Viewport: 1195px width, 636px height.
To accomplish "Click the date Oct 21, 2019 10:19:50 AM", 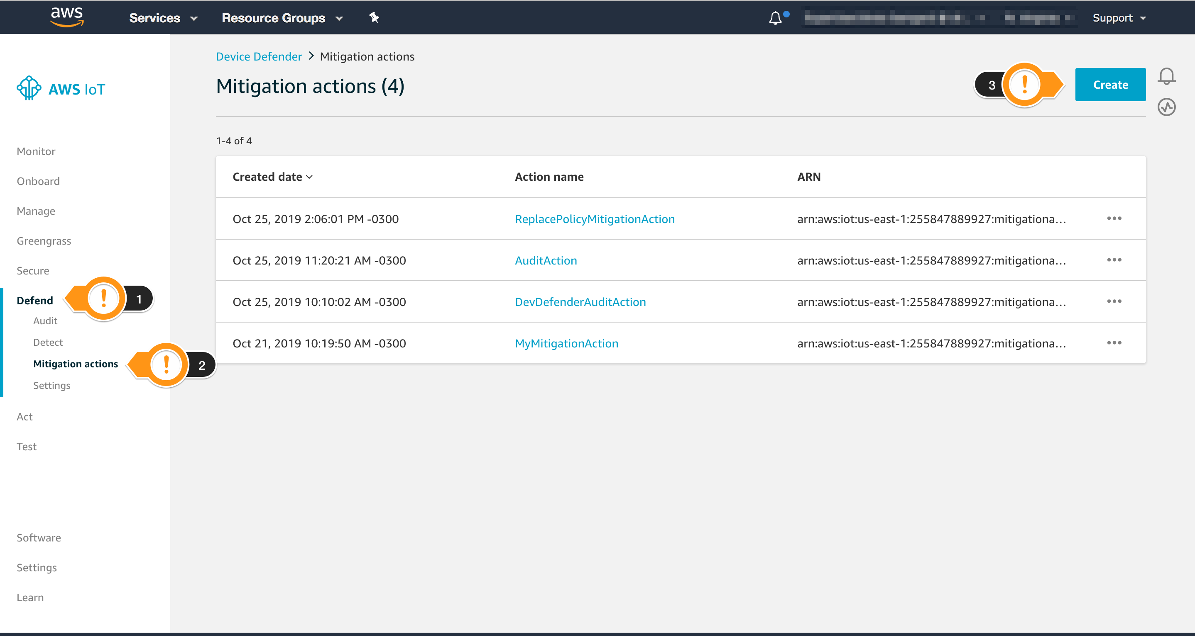I will [319, 343].
